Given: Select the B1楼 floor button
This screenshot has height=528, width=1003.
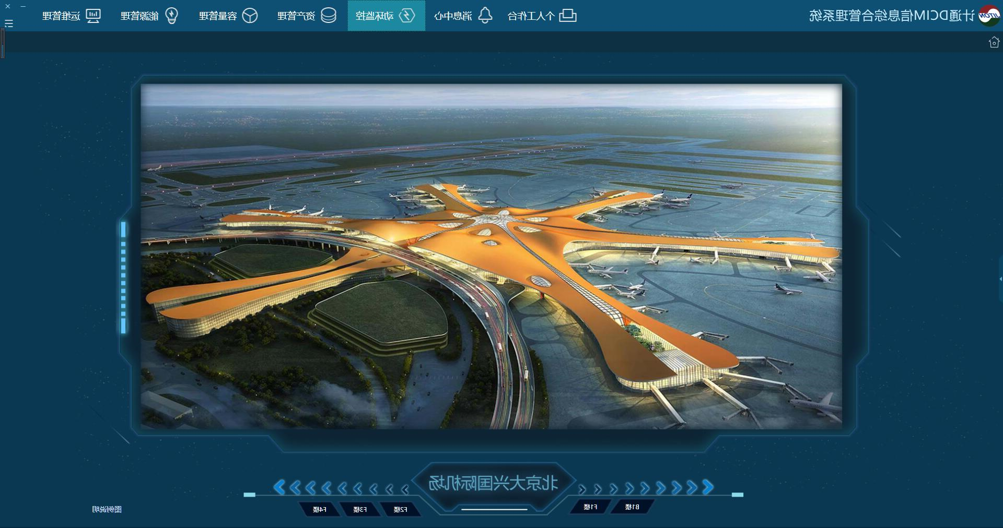Looking at the screenshot, I should click(x=632, y=507).
